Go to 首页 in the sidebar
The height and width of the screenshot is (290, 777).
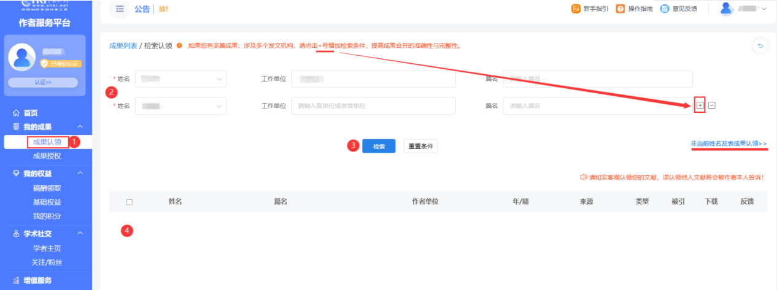tap(31, 113)
